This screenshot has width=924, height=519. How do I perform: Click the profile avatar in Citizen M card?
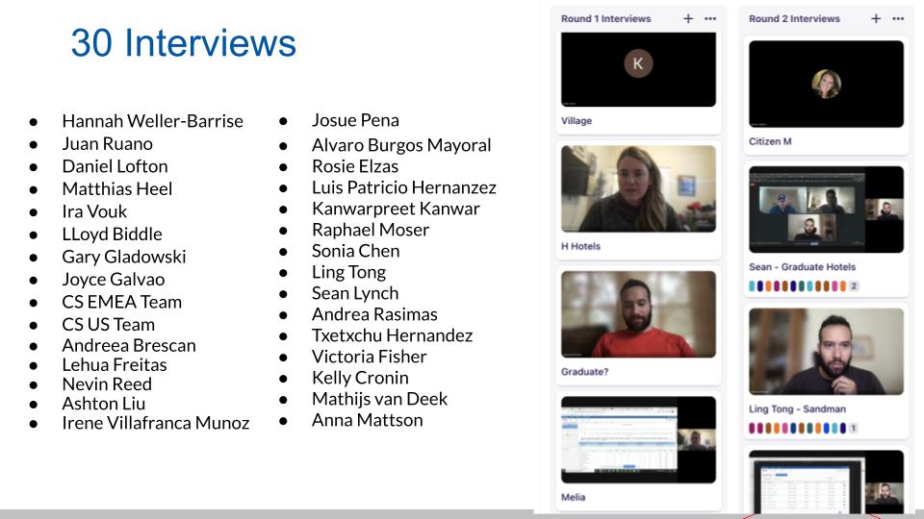(x=826, y=84)
